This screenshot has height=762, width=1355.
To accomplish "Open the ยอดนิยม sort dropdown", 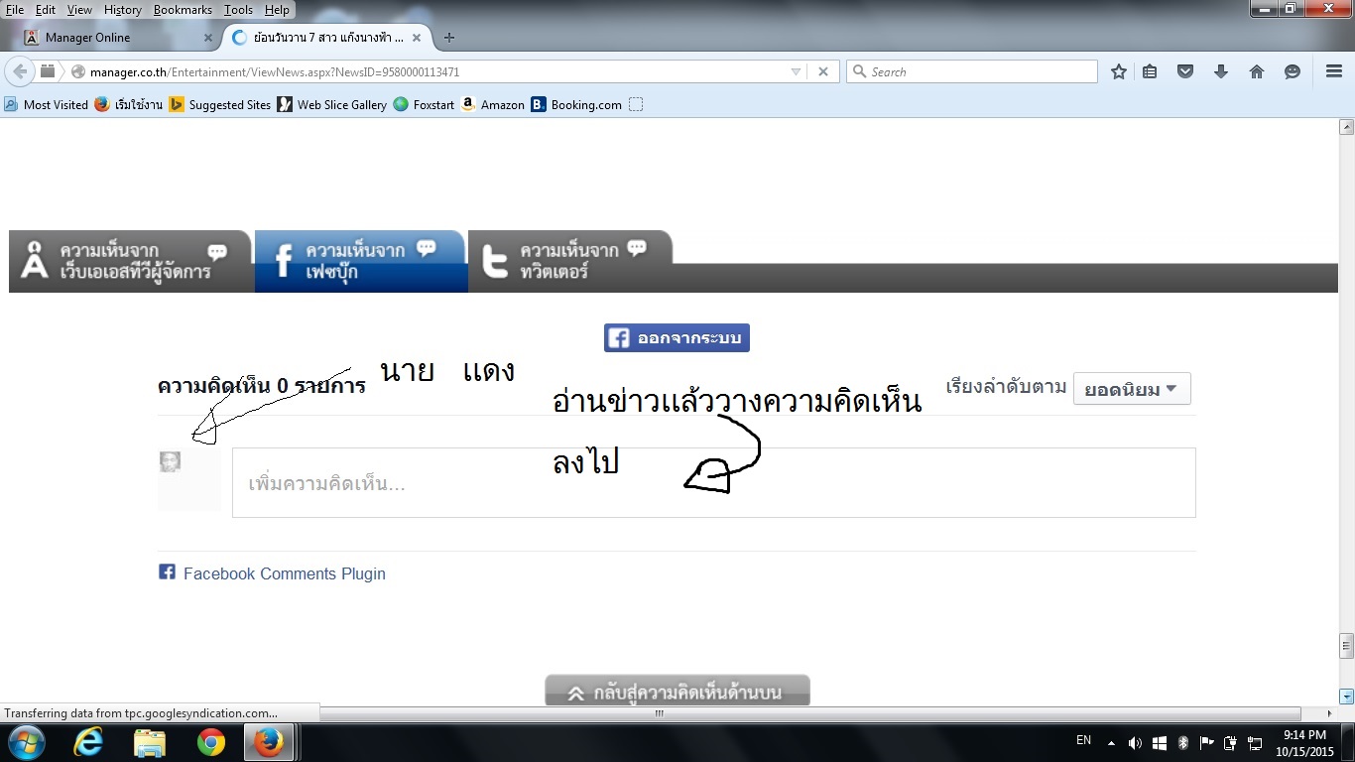I will 1132,389.
